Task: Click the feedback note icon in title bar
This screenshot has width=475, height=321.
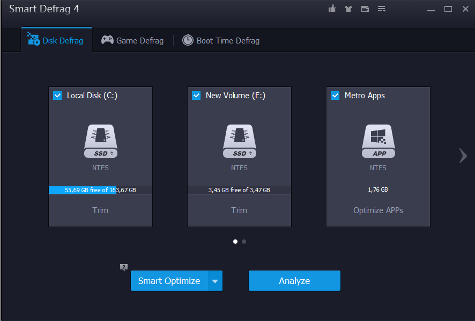Action: (x=365, y=9)
